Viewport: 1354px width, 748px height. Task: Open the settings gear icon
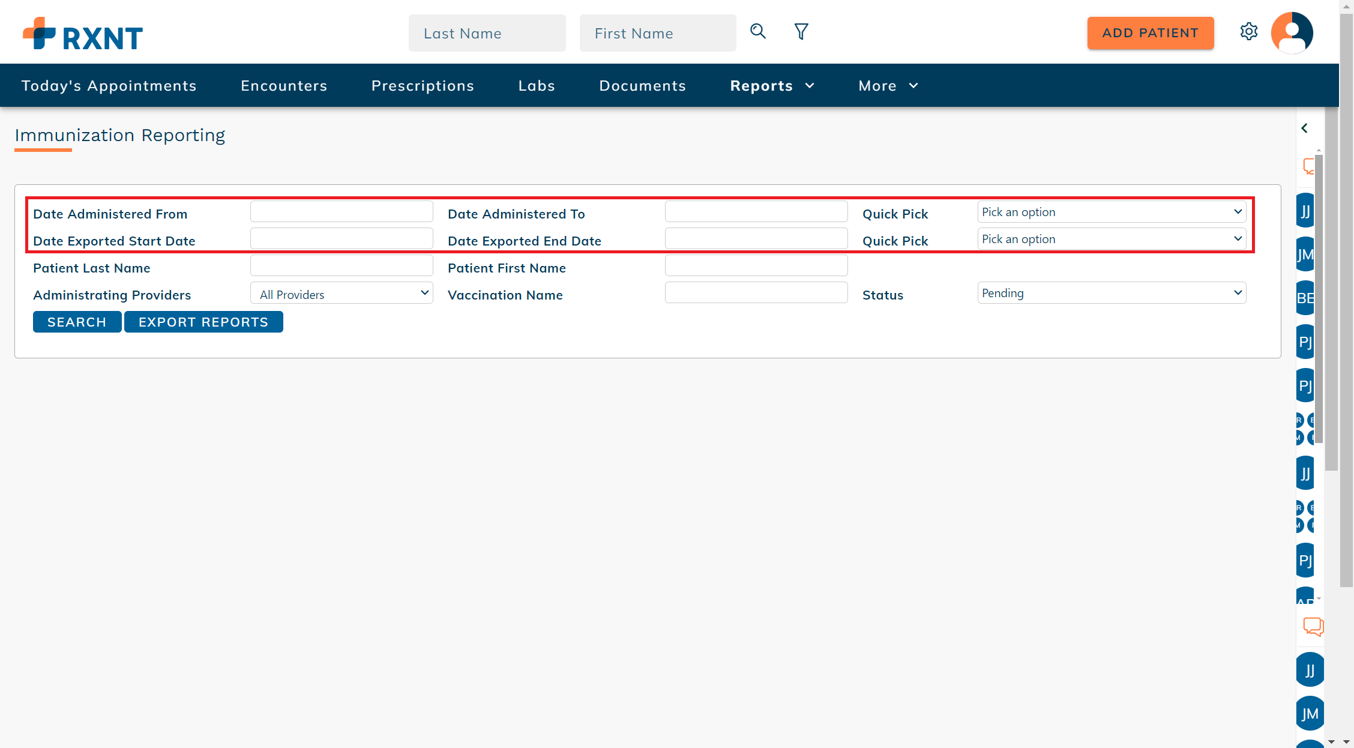[1250, 32]
